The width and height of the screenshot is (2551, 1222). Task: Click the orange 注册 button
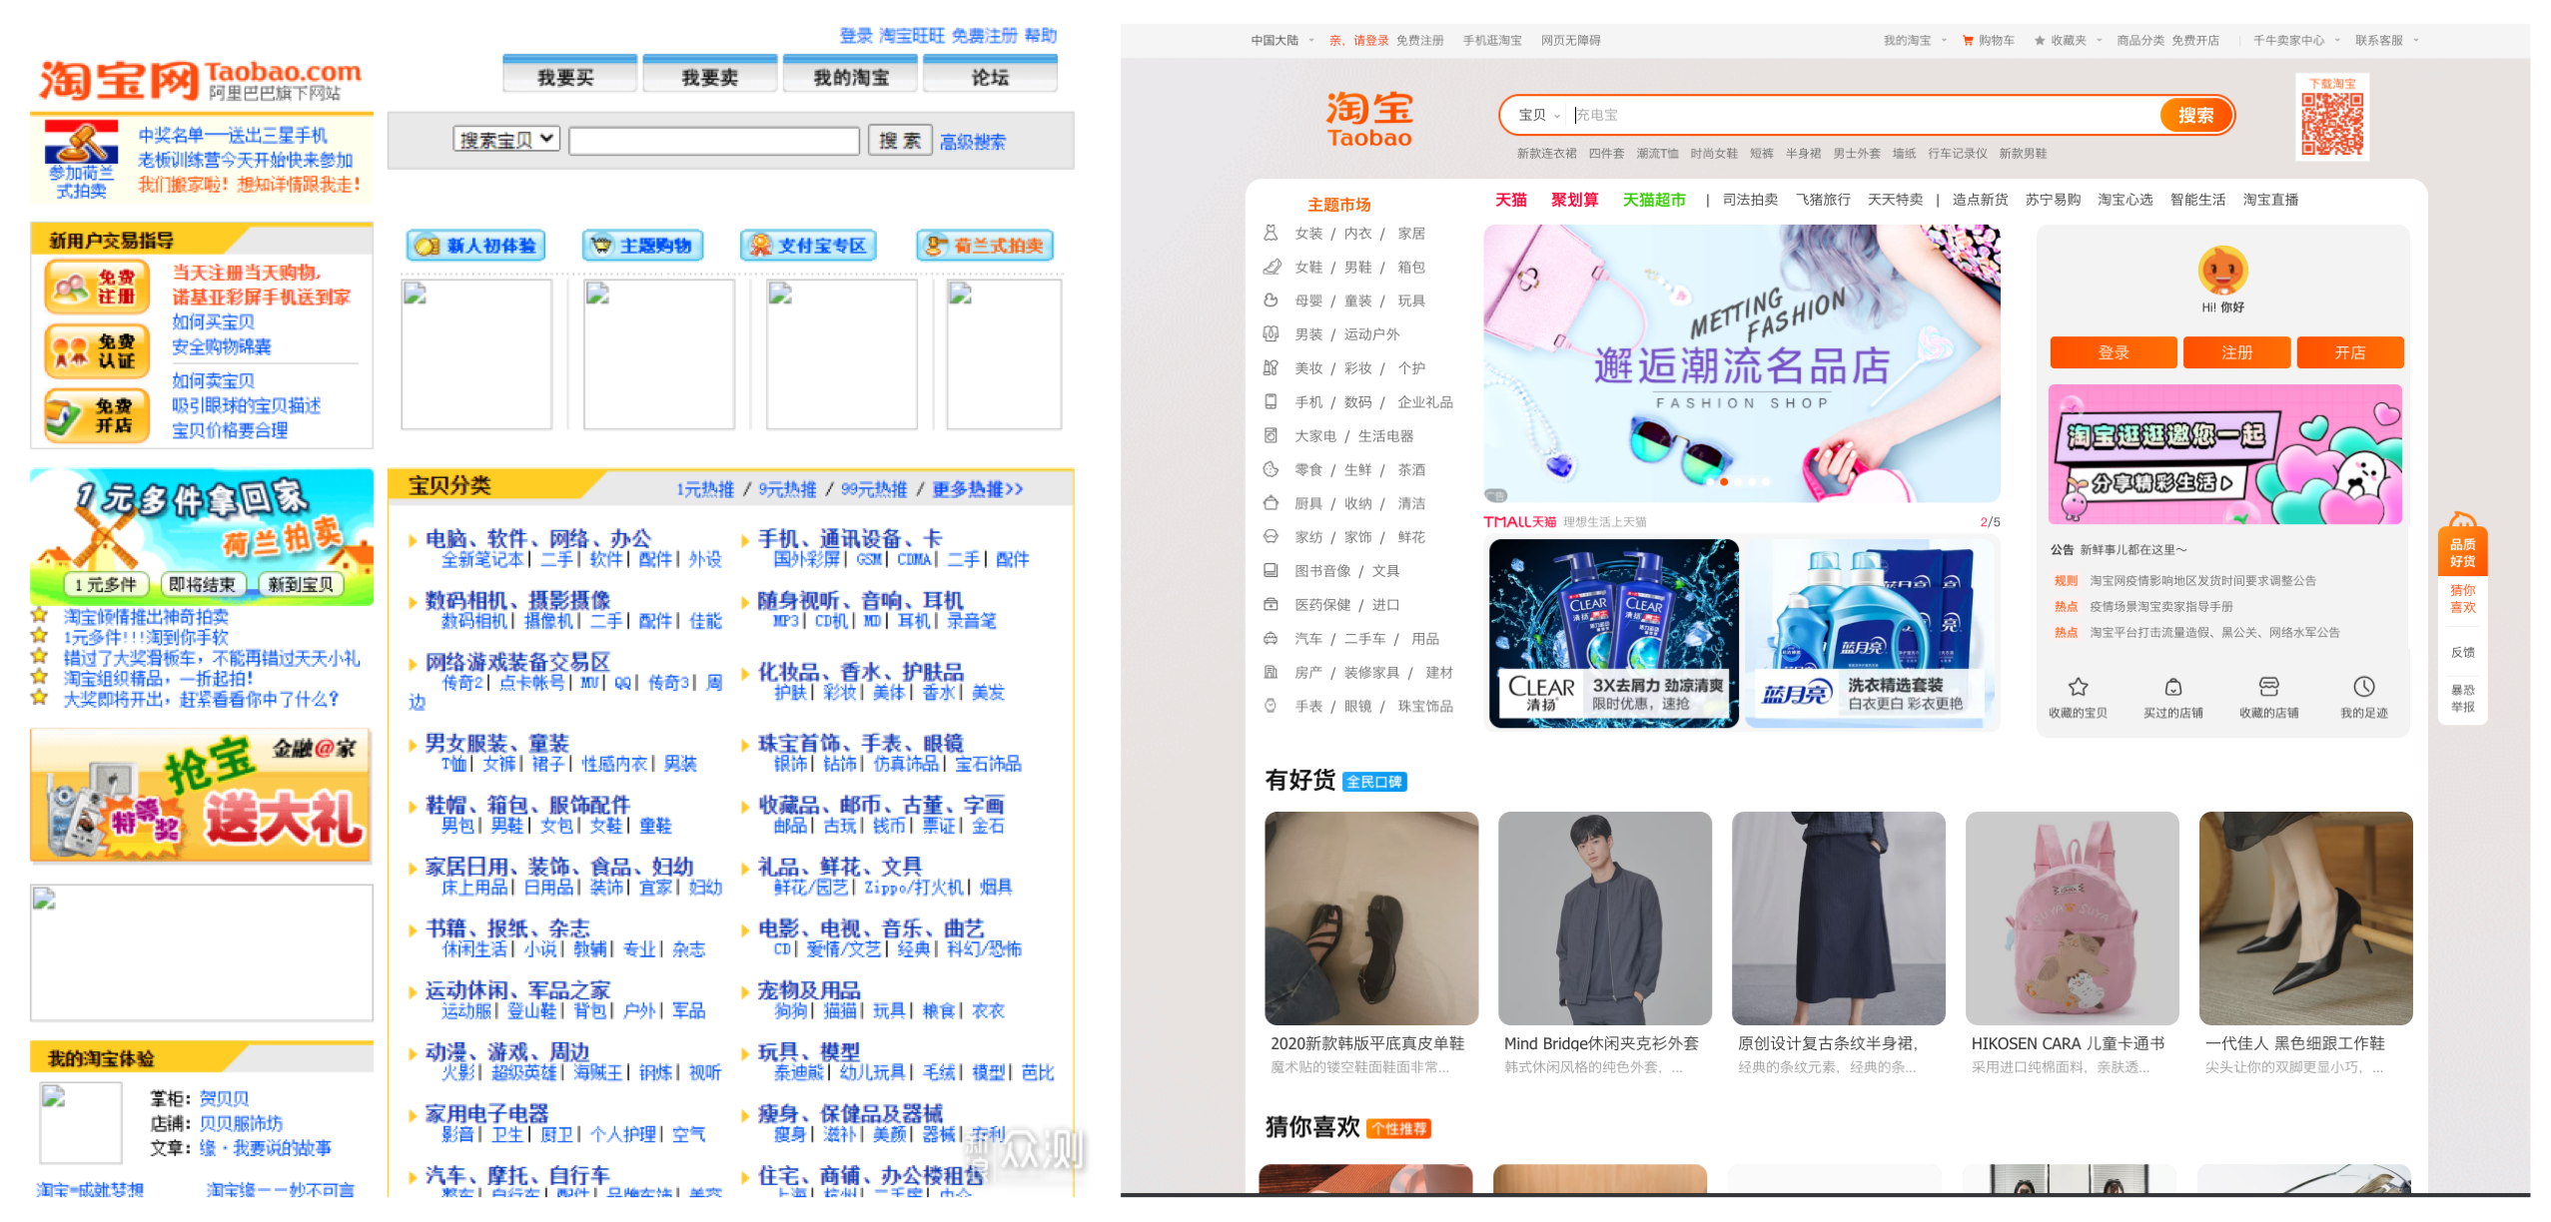point(2236,352)
